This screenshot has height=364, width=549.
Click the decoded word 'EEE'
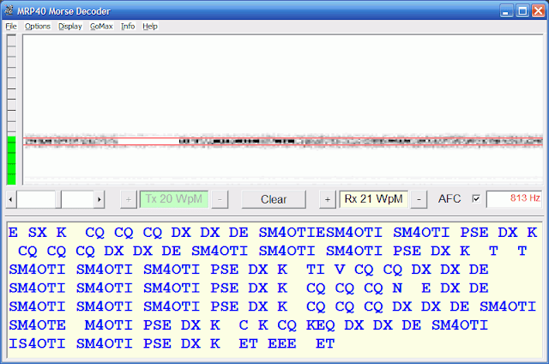[x=282, y=344]
